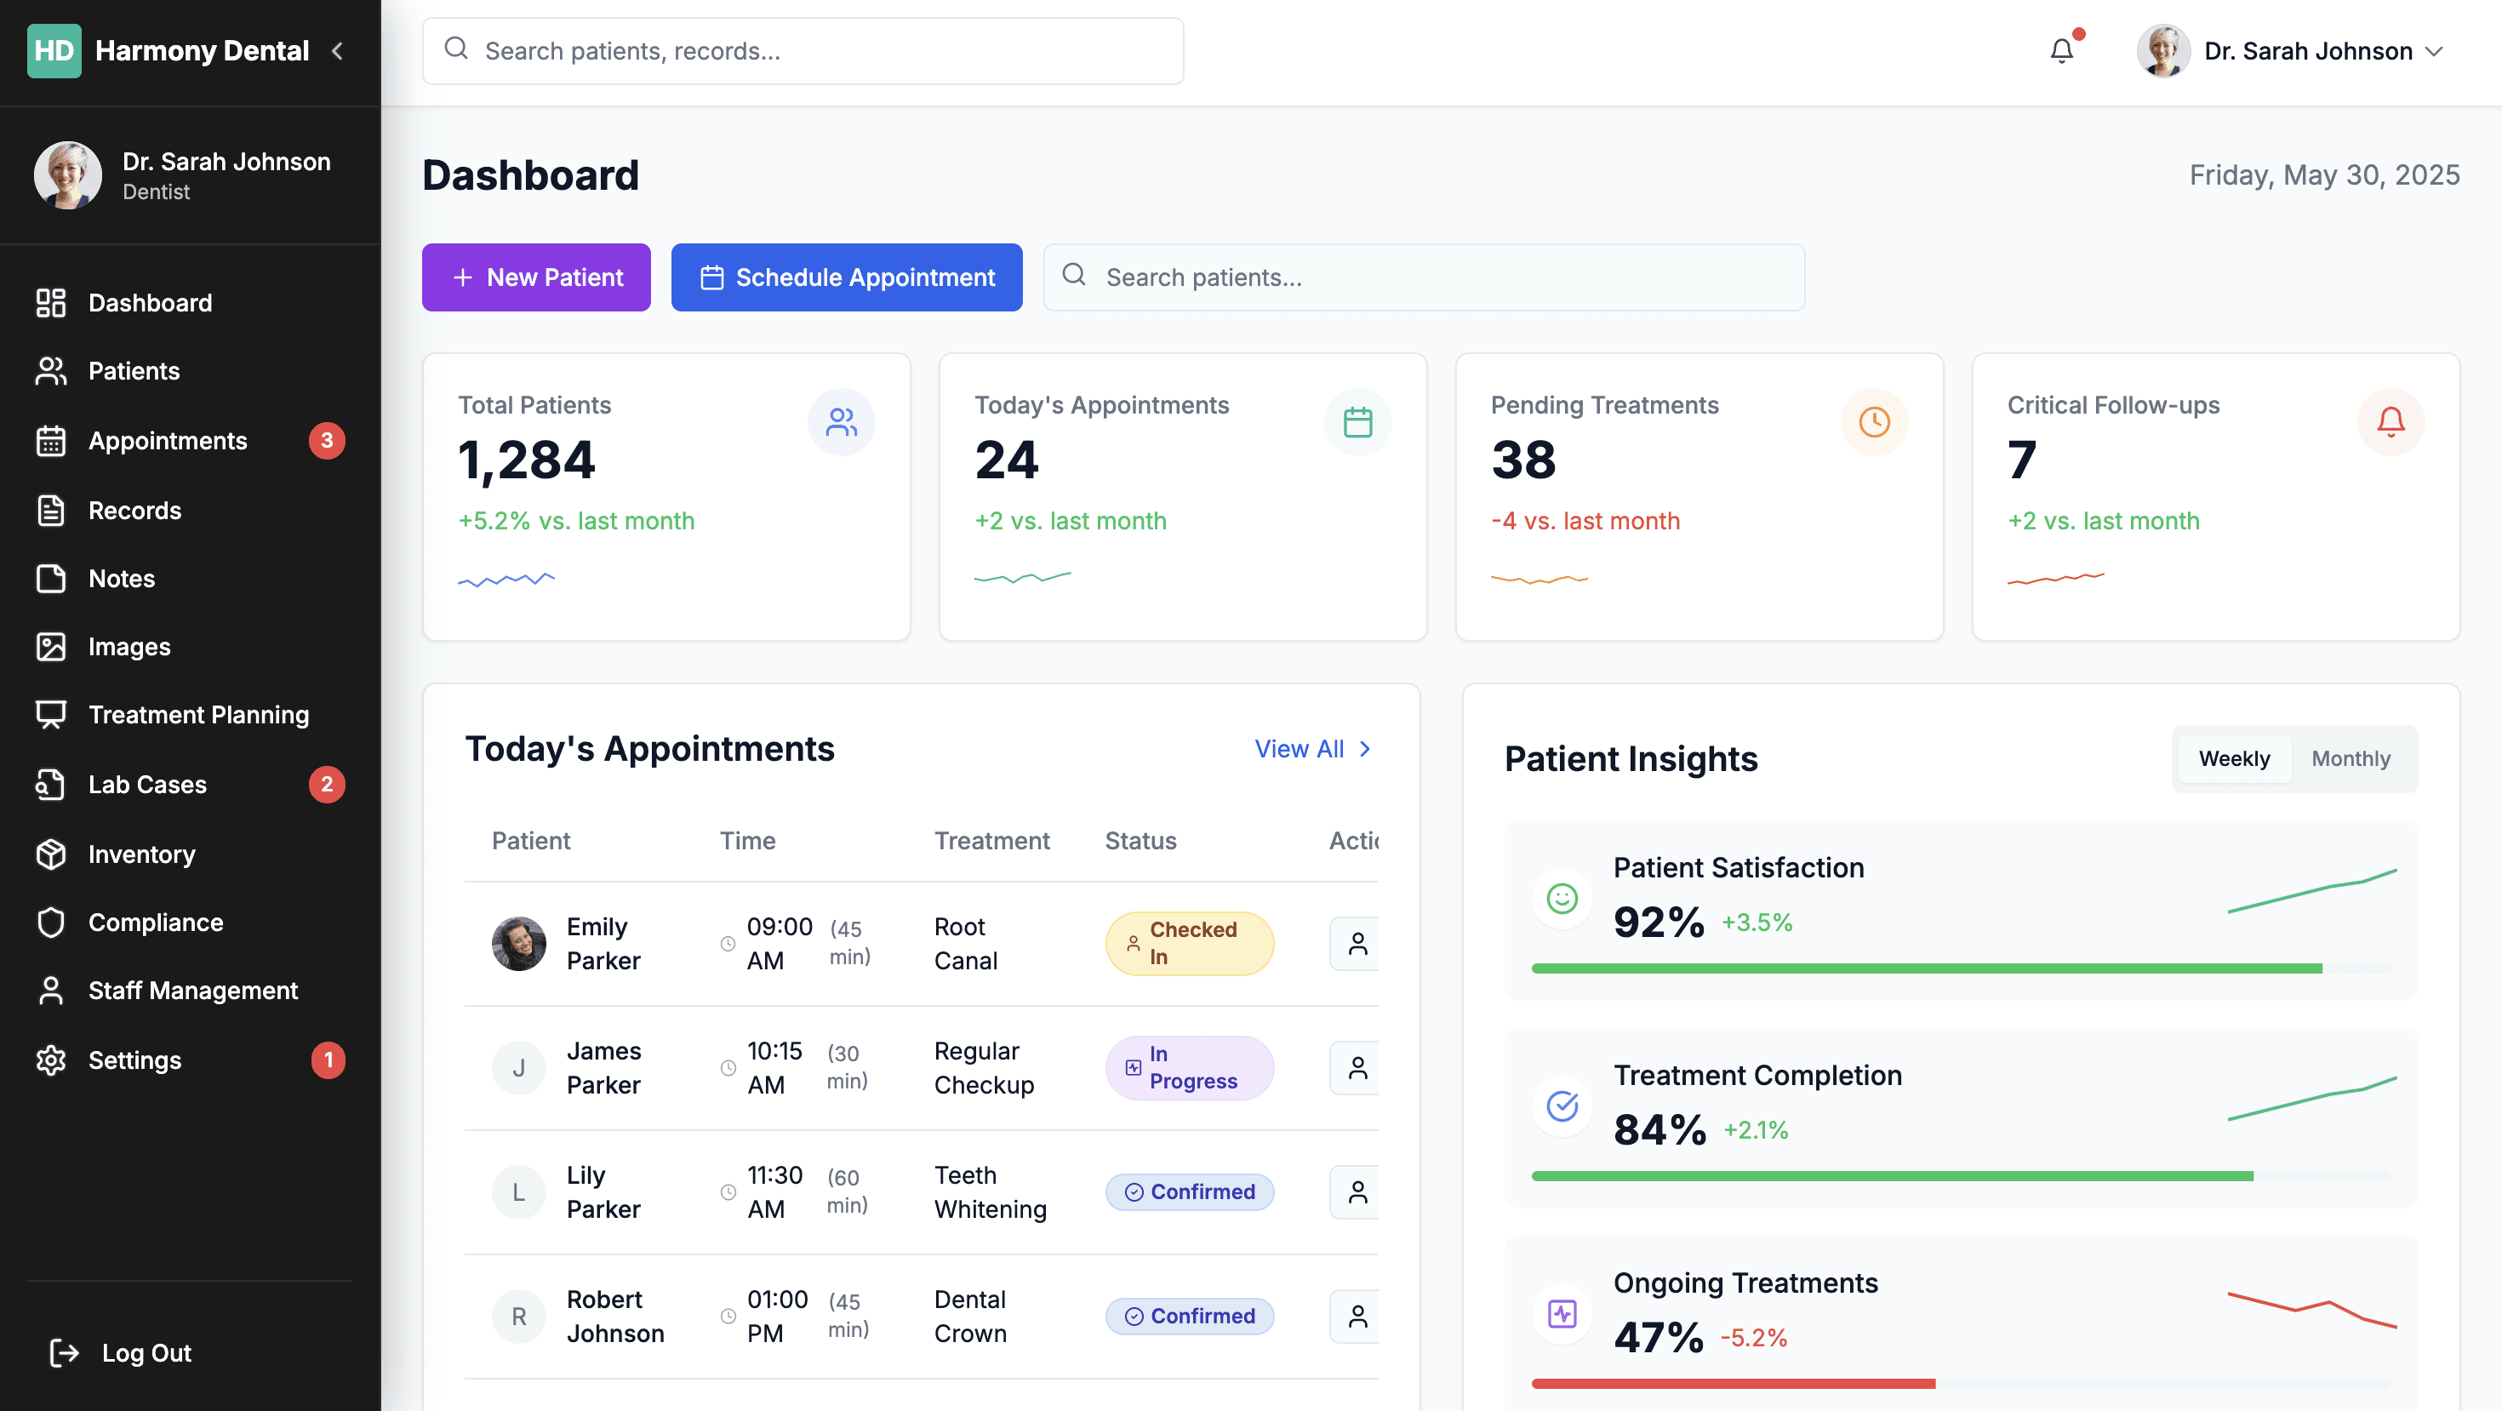2502x1411 pixels.
Task: Click the Treatment column header
Action: [x=991, y=841]
